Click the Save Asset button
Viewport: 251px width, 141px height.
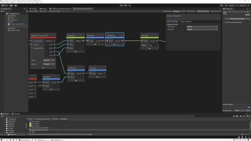pyautogui.click(x=33, y=11)
